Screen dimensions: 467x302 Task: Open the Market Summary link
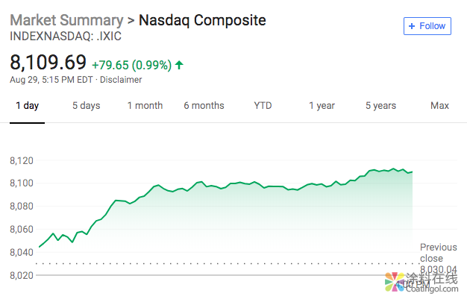coord(66,20)
